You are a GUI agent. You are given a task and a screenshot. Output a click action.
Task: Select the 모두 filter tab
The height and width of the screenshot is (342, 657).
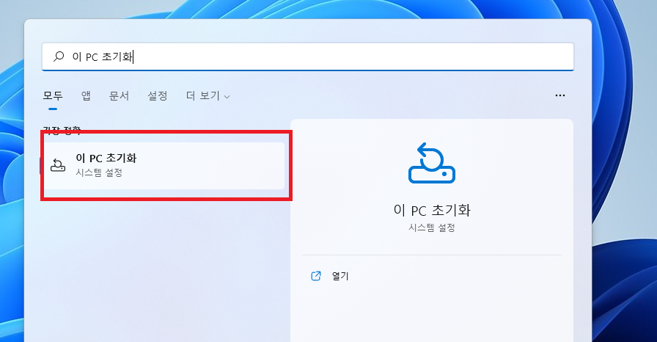point(53,96)
